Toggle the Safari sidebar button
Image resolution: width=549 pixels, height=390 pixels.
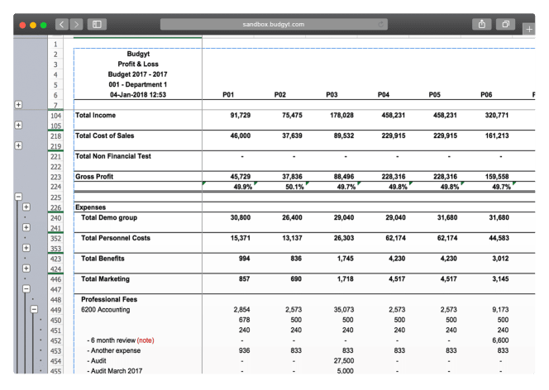(97, 24)
